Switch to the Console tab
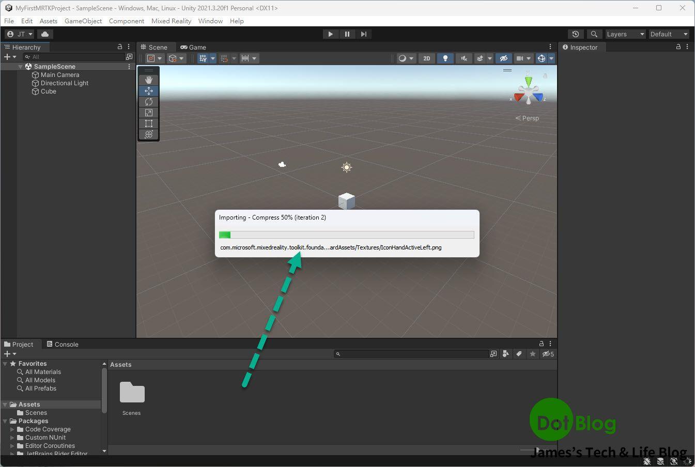The image size is (695, 467). pos(63,344)
